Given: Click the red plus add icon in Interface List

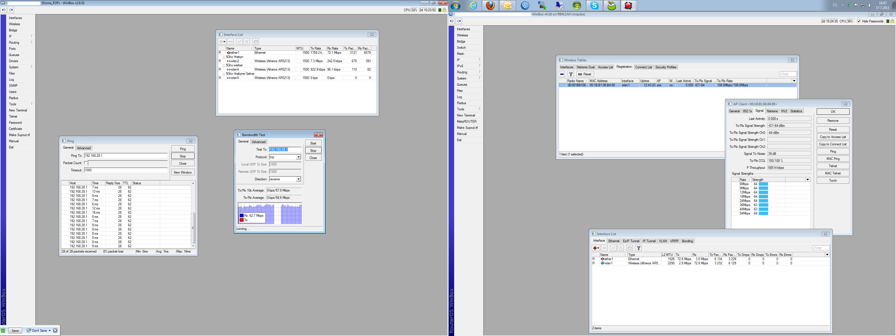Looking at the screenshot, I should (596, 248).
